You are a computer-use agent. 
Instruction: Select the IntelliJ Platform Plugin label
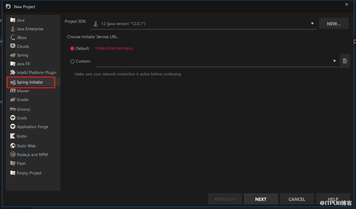click(36, 72)
